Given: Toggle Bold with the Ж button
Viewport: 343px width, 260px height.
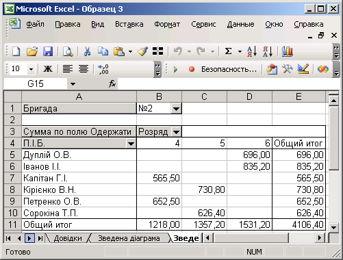Looking at the screenshot, I should click(x=48, y=68).
